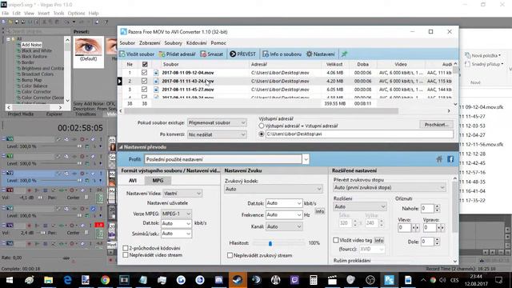Uncheck the checkbox for file row 1
This screenshot has height=288, width=512.
click(144, 73)
